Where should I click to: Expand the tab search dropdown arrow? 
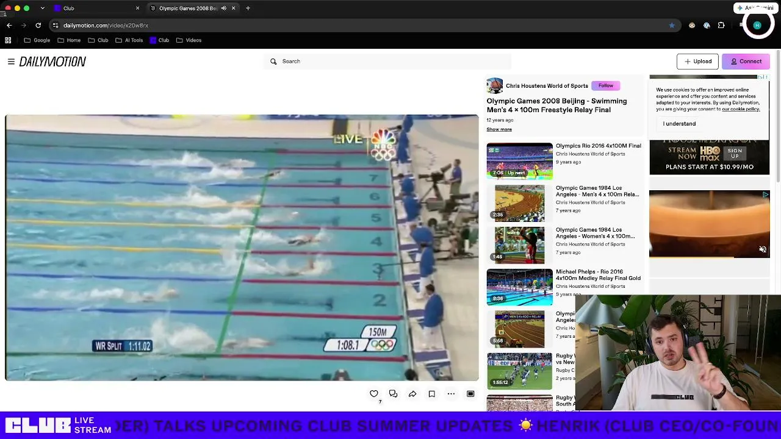pos(42,9)
